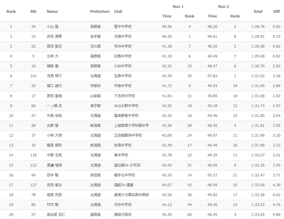Image resolution: width=284 pixels, height=219 pixels.
Task: Click bib number 118
Action: point(33,155)
